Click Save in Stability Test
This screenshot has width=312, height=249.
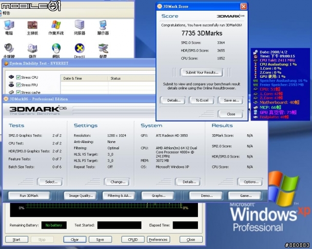[100, 239]
